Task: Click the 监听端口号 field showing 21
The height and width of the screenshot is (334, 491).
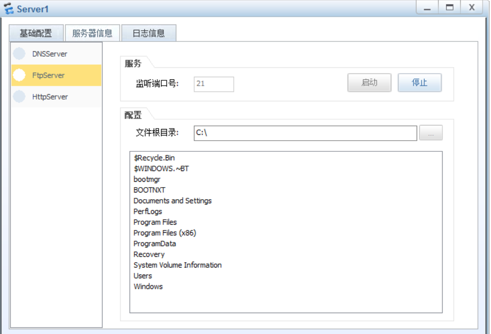Action: 214,84
